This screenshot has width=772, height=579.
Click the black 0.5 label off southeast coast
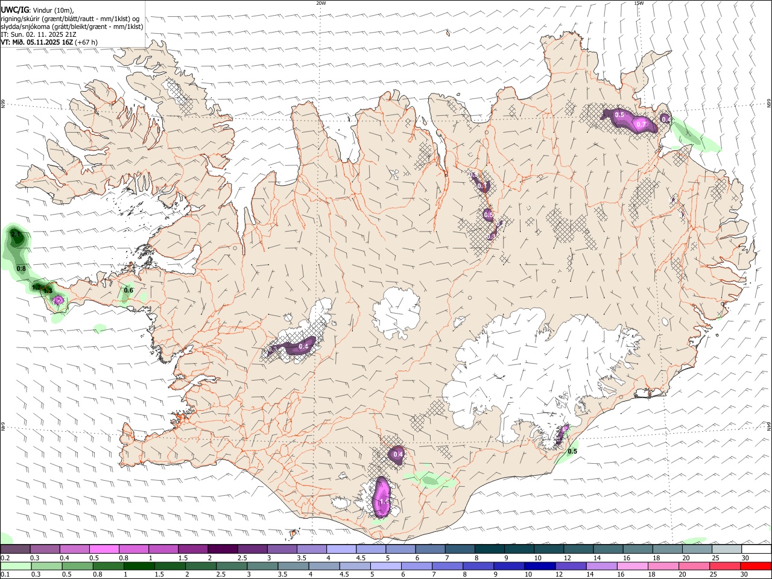(x=572, y=451)
